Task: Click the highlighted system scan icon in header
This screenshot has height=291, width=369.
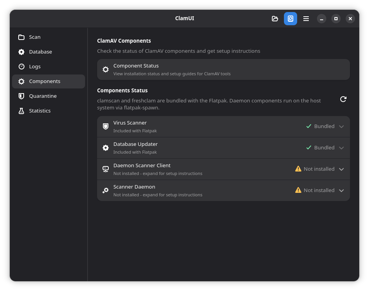Action: [291, 19]
